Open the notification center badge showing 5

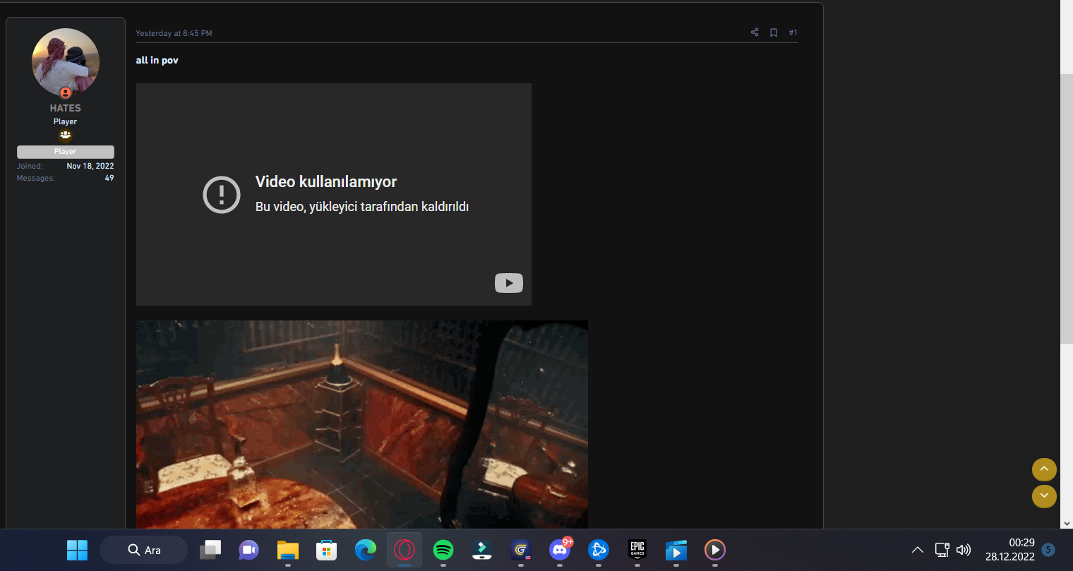point(1048,550)
